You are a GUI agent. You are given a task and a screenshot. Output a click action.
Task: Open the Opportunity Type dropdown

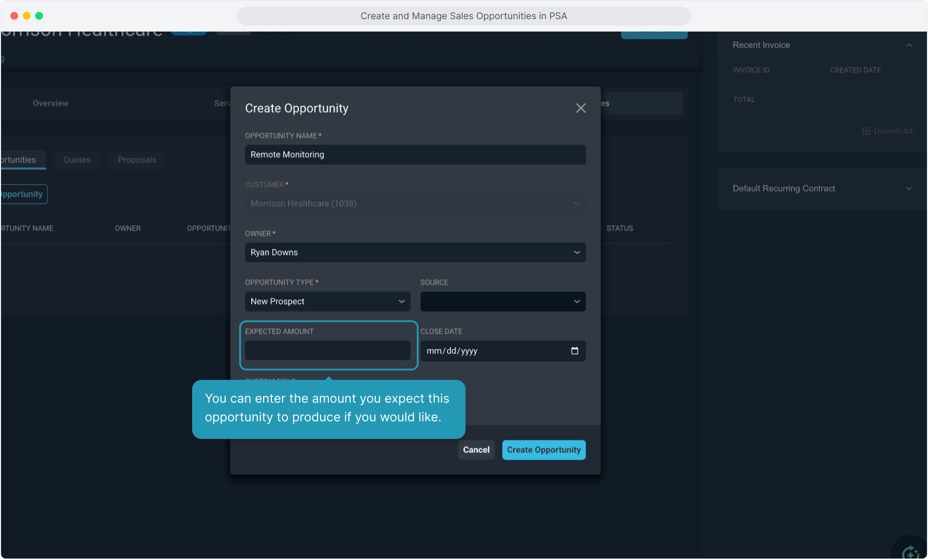coord(327,302)
